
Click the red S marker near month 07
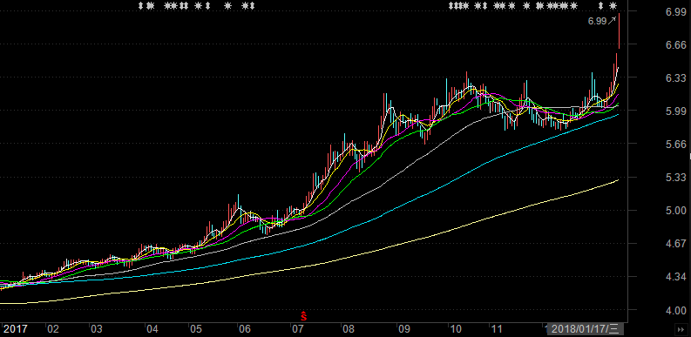(303, 316)
